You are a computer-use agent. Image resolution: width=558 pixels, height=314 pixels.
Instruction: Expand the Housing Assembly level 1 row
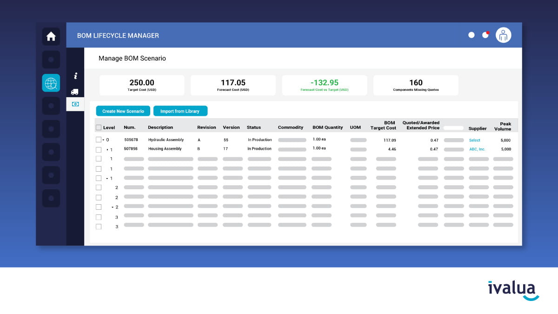click(x=107, y=149)
